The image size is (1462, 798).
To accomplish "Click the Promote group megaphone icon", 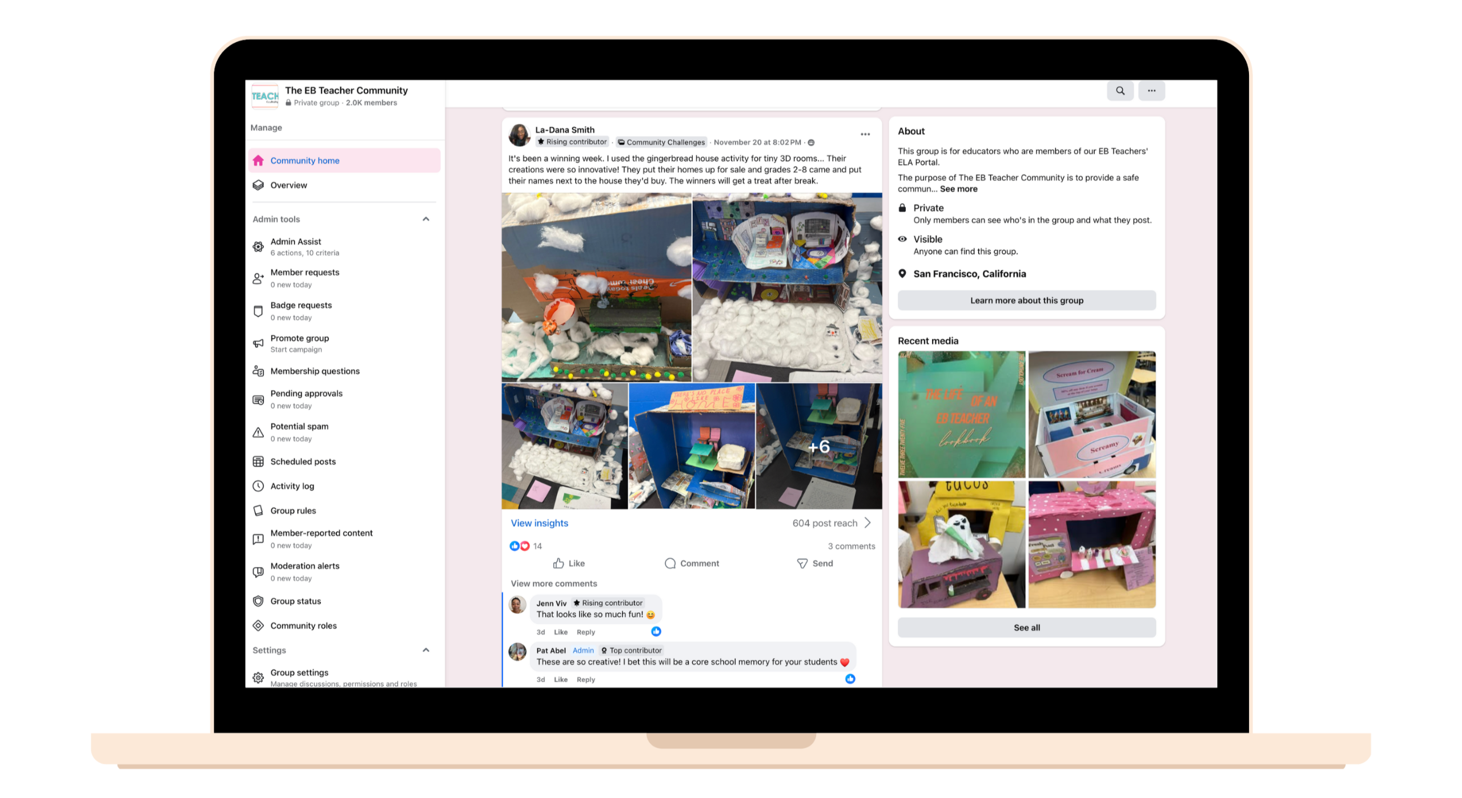I will click(x=258, y=343).
